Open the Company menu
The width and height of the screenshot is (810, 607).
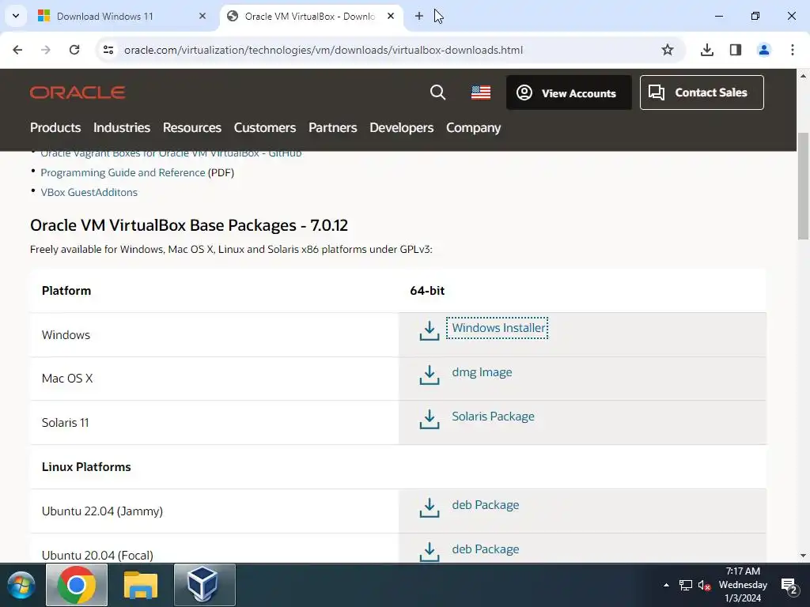coord(474,127)
